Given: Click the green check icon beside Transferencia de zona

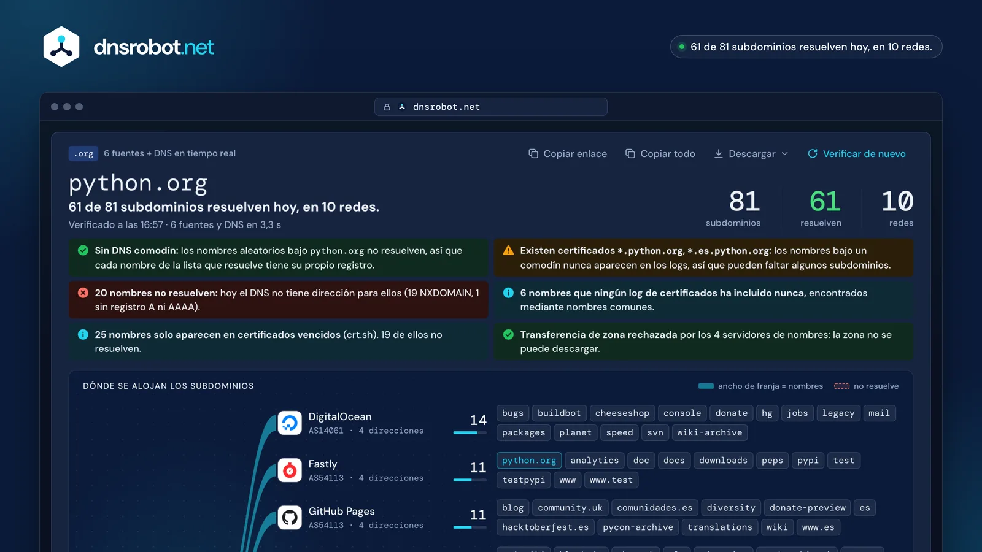Looking at the screenshot, I should (508, 334).
